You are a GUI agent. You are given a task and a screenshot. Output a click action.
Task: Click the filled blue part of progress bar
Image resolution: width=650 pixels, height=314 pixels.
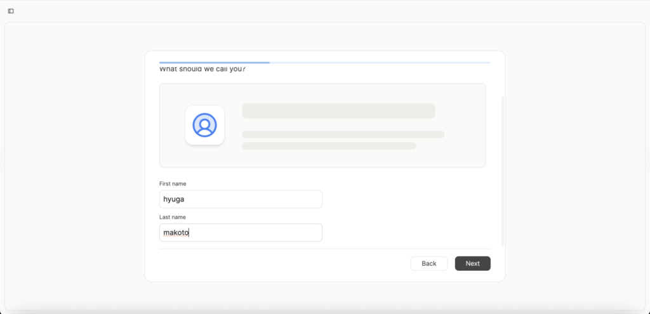click(214, 63)
